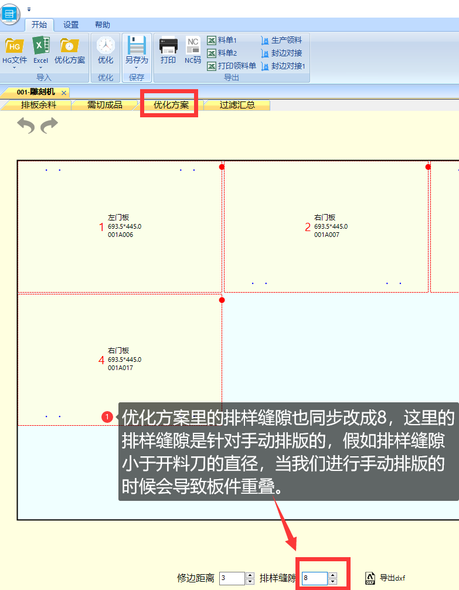The height and width of the screenshot is (590, 459).
Task: Select the 001-雕刻机 document tab
Action: [36, 92]
